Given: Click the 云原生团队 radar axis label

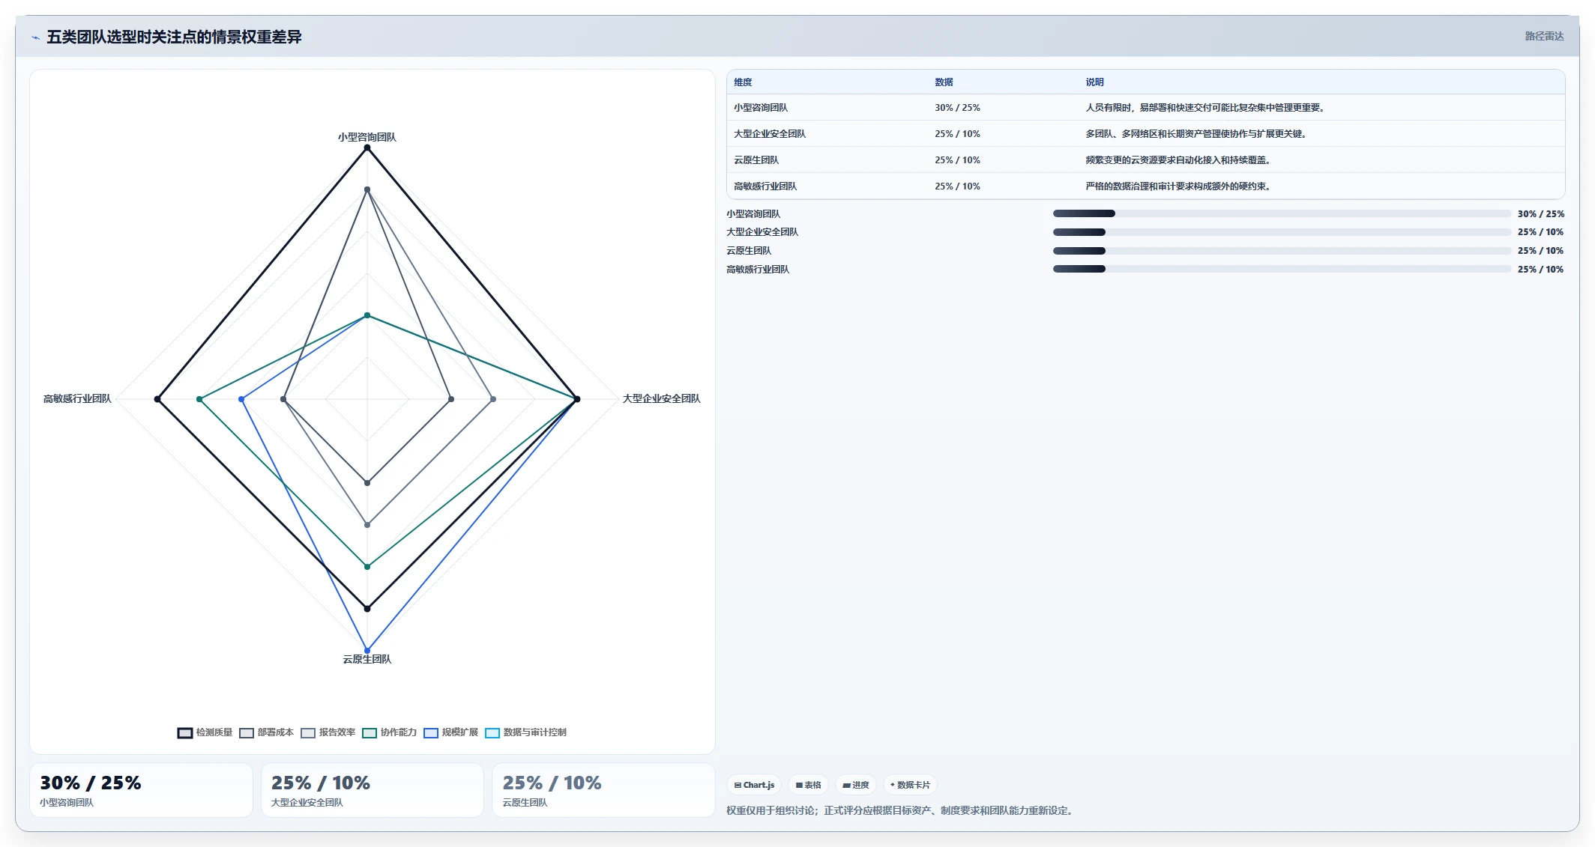Looking at the screenshot, I should [367, 659].
